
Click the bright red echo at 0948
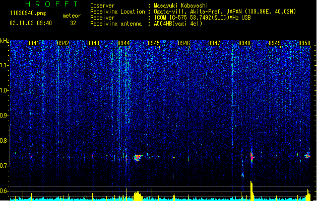pos(251,156)
